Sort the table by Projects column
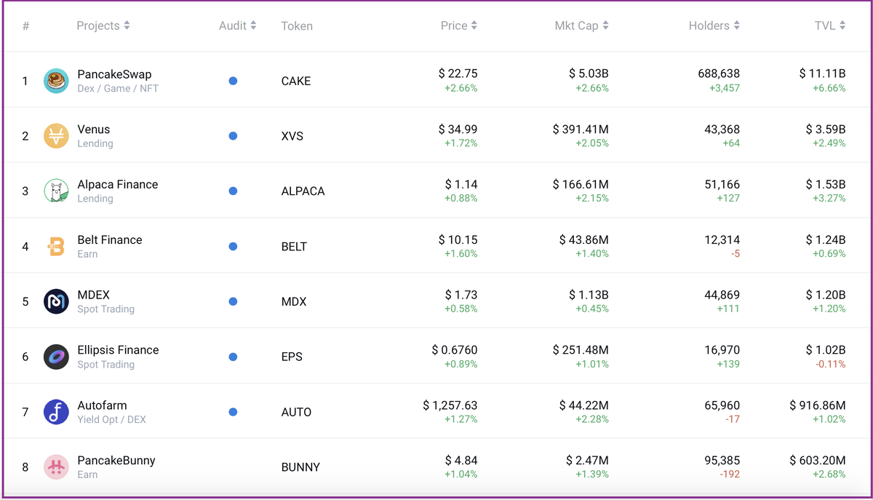 [103, 25]
